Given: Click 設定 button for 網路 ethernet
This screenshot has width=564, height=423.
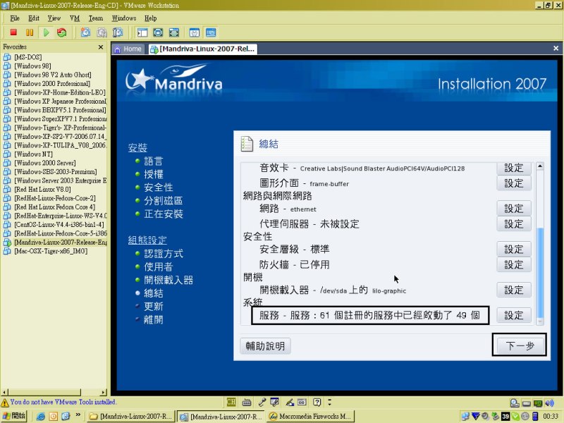Looking at the screenshot, I should [514, 209].
